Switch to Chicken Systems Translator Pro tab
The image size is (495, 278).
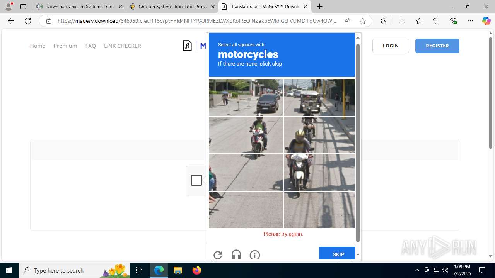(x=172, y=7)
